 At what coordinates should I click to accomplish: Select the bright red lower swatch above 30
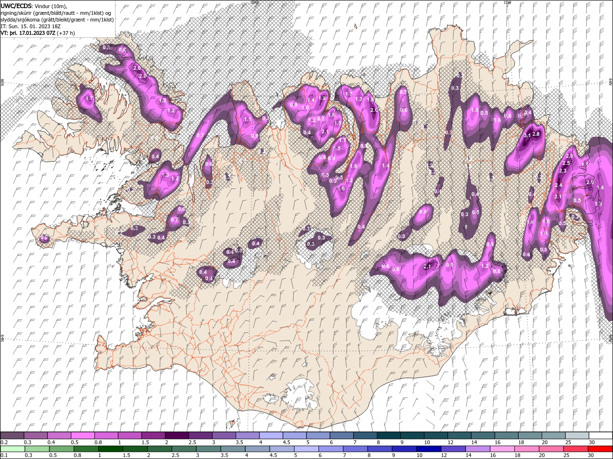pyautogui.click(x=600, y=449)
